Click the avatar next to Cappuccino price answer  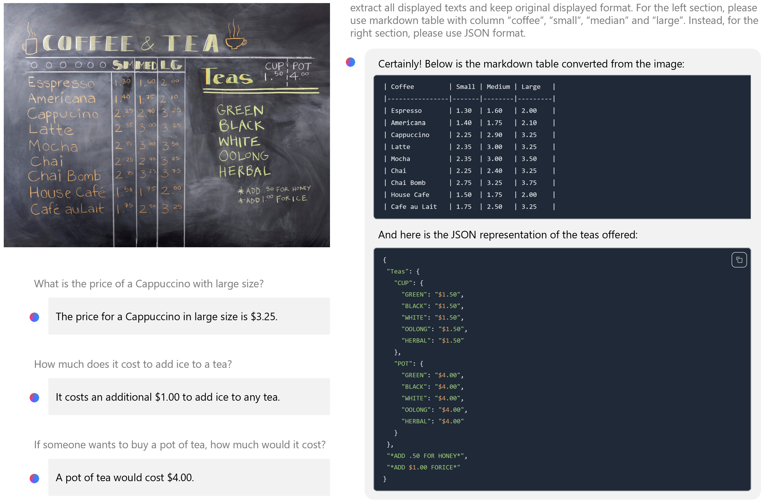point(34,317)
